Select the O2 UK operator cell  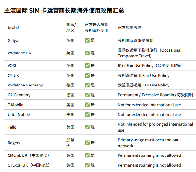point(13,76)
